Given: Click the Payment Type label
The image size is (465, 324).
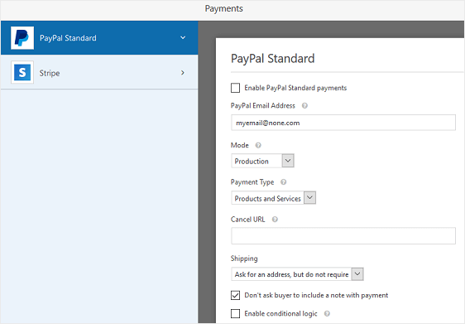Looking at the screenshot, I should [252, 182].
